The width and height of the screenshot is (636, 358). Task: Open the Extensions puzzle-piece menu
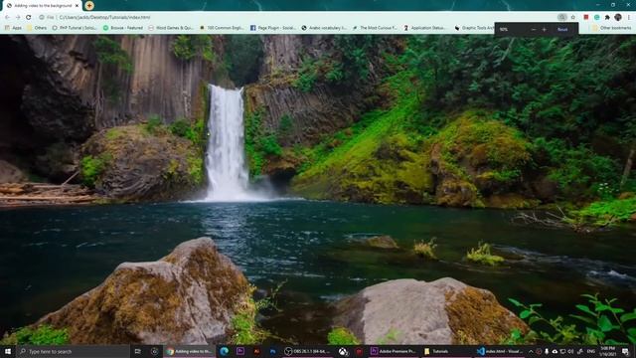pos(607,18)
